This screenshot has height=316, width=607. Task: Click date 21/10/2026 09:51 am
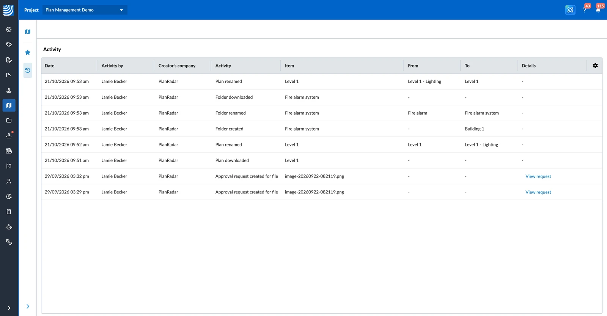pyautogui.click(x=67, y=160)
